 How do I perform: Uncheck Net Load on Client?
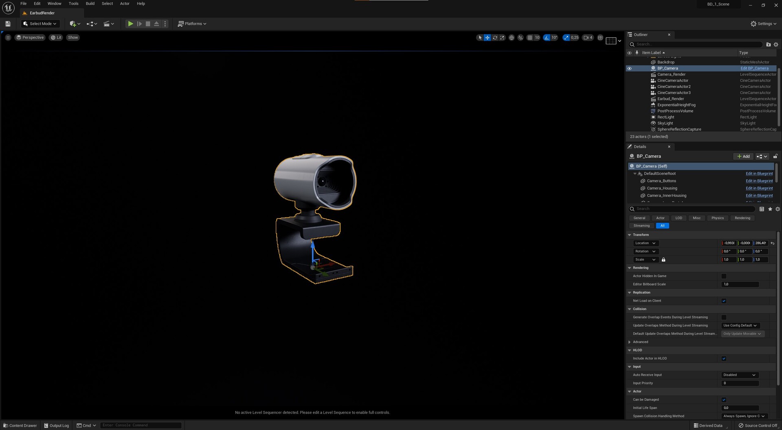coord(724,301)
